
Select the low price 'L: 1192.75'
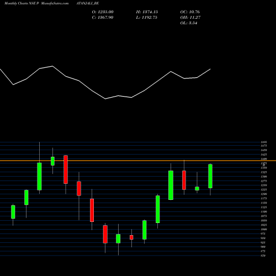click(147, 18)
